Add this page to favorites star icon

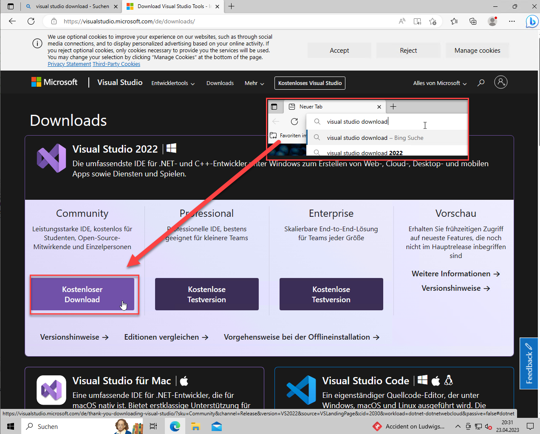pos(433,21)
